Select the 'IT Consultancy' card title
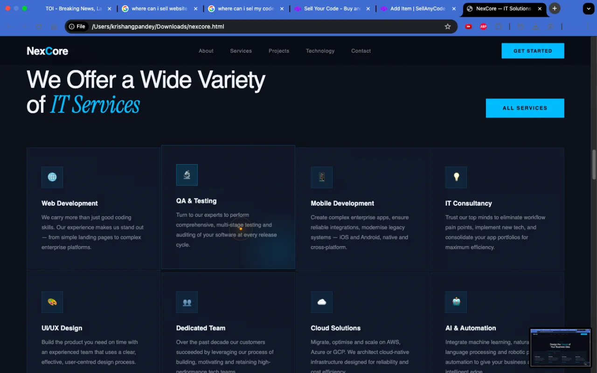Screen dimensions: 597x373 coord(469,203)
